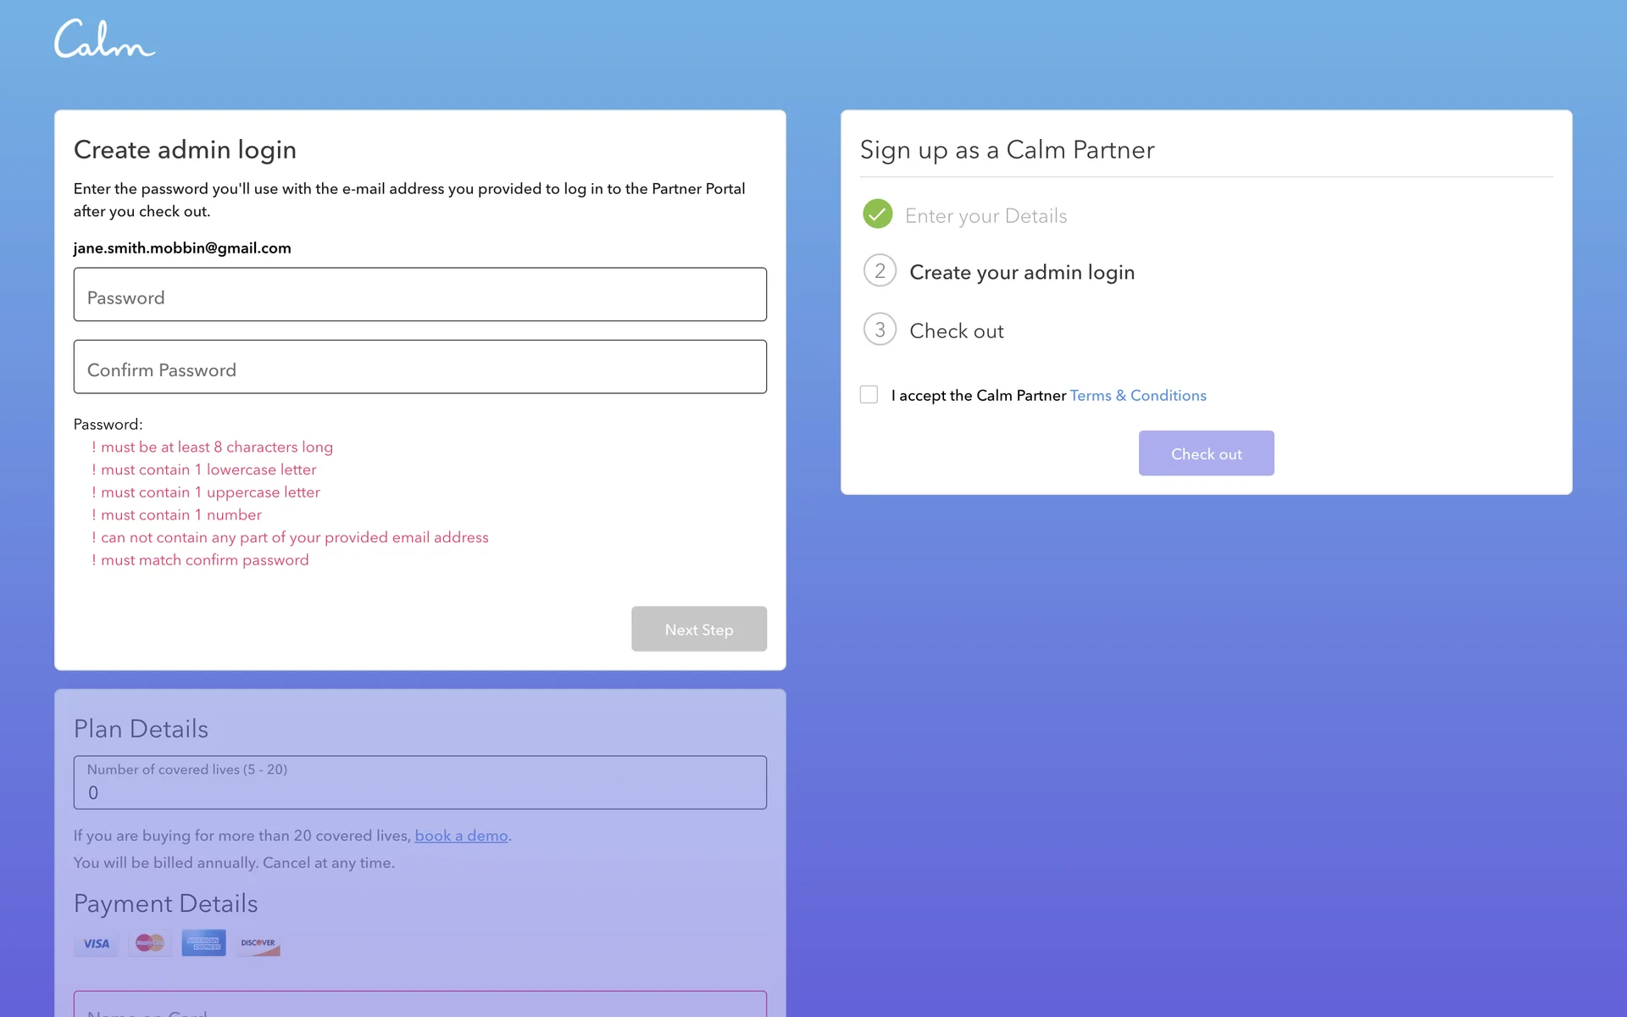Click the Calm logo
Viewport: 1627px width, 1017px height.
click(104, 40)
